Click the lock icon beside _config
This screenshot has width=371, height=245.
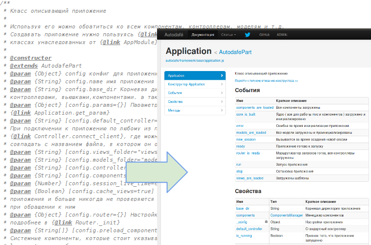coord(266,221)
